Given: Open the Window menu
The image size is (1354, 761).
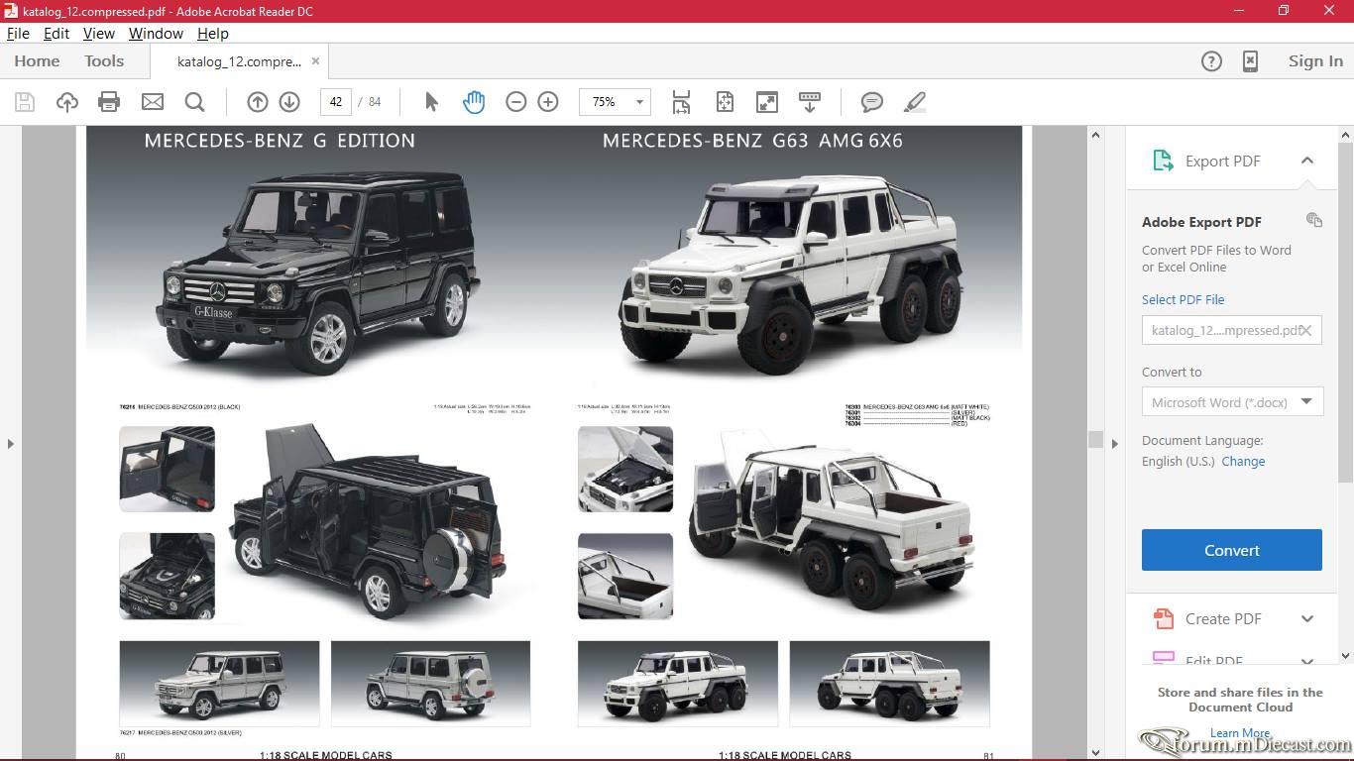Looking at the screenshot, I should (156, 33).
